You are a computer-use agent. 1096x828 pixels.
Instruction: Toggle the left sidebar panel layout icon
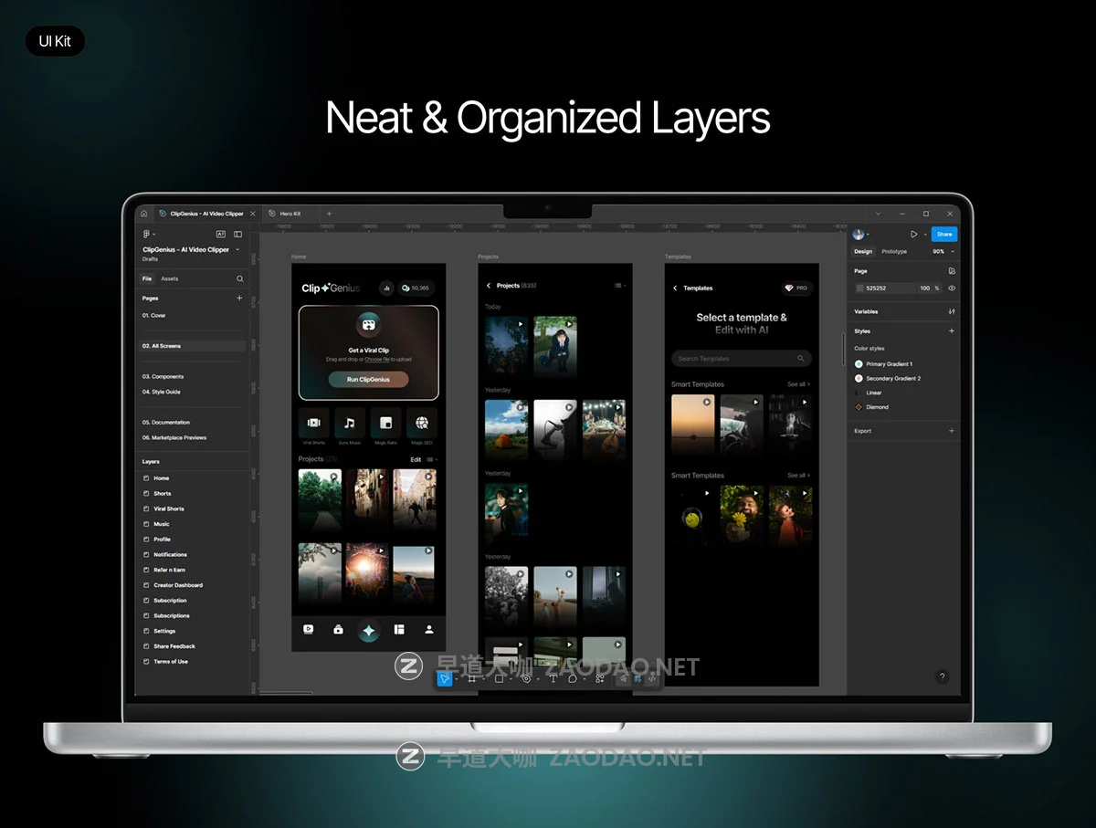(237, 235)
